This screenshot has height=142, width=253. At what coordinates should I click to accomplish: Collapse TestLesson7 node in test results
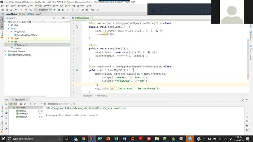coord(11,108)
